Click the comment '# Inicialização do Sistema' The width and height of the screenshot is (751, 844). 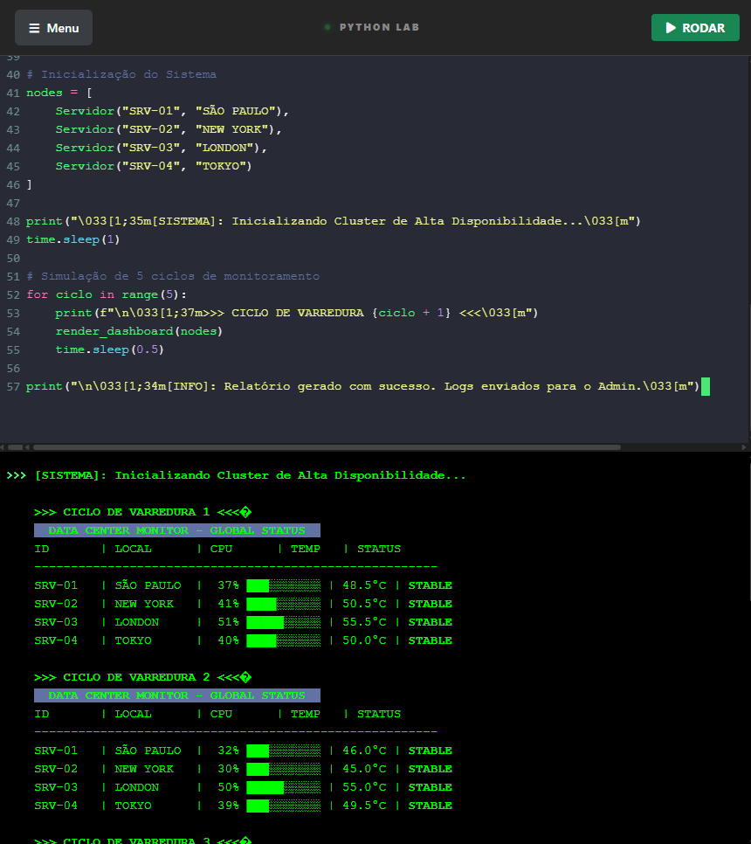pyautogui.click(x=121, y=74)
